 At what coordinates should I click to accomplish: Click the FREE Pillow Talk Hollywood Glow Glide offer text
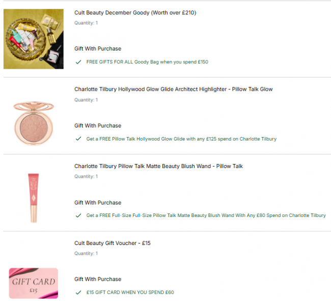click(181, 139)
